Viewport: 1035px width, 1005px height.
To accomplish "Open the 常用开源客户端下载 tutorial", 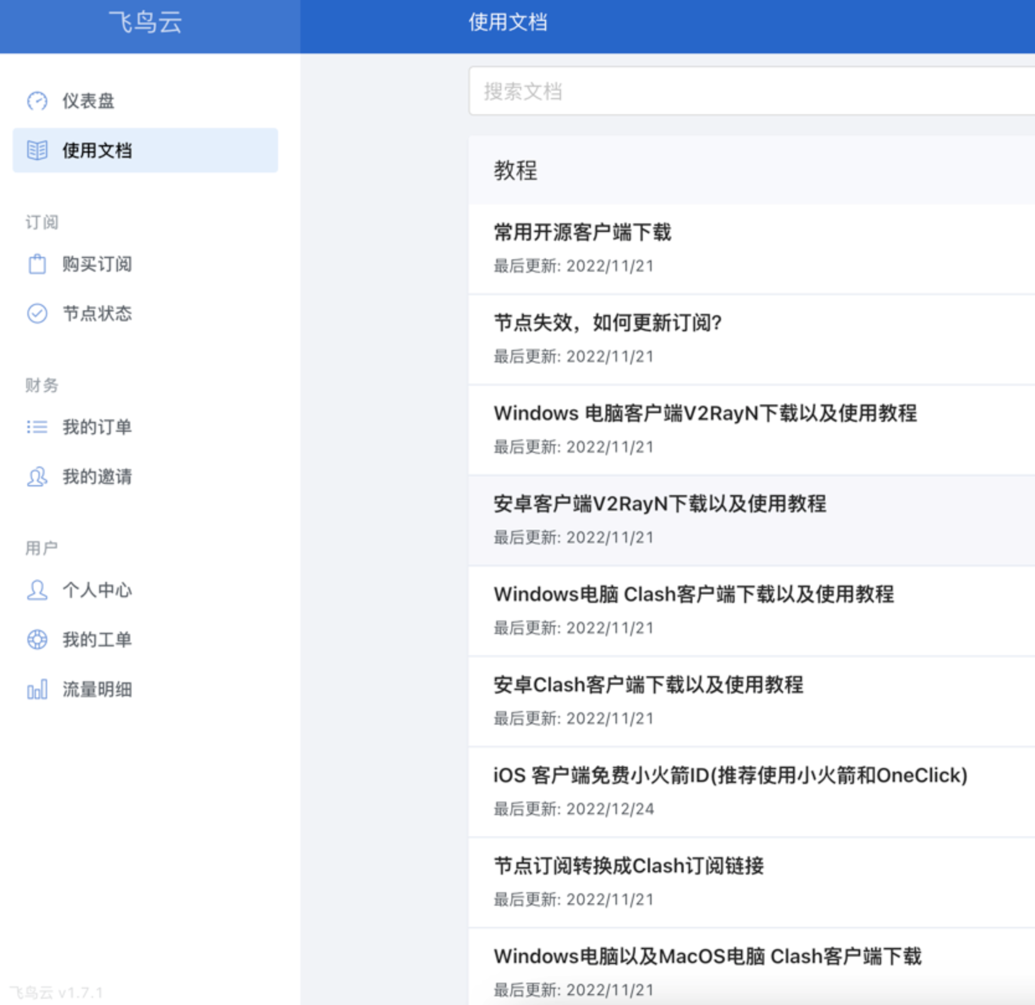I will [x=582, y=233].
